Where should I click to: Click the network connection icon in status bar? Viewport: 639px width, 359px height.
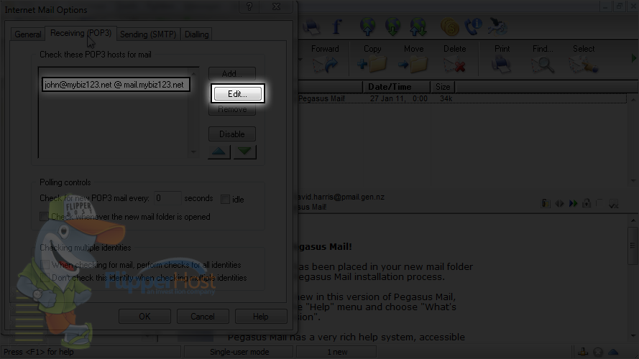[583, 352]
